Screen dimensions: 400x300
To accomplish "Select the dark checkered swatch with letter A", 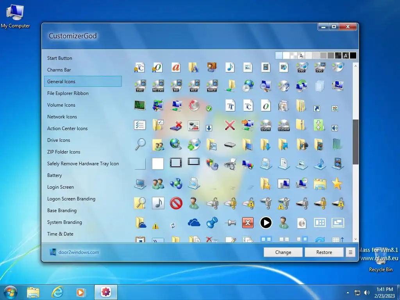I will tap(346, 55).
